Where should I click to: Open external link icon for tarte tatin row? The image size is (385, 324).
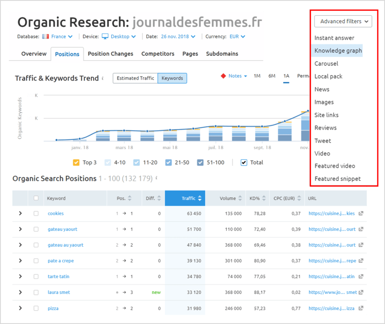coord(361,276)
